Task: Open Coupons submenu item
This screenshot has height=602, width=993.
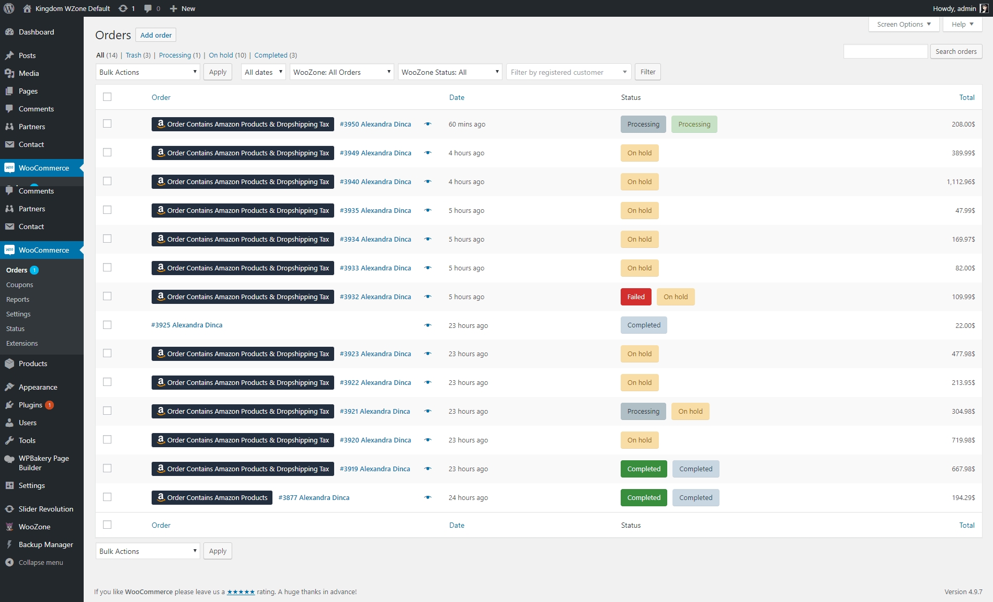Action: pyautogui.click(x=20, y=285)
